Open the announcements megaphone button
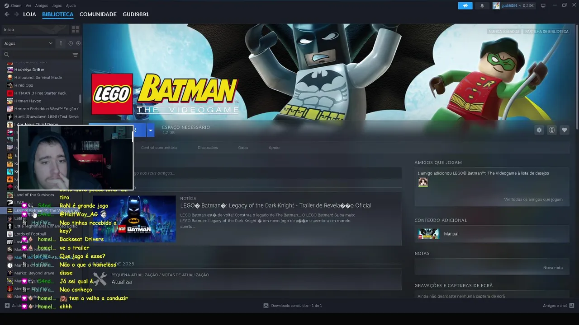The width and height of the screenshot is (579, 325). 465,5
